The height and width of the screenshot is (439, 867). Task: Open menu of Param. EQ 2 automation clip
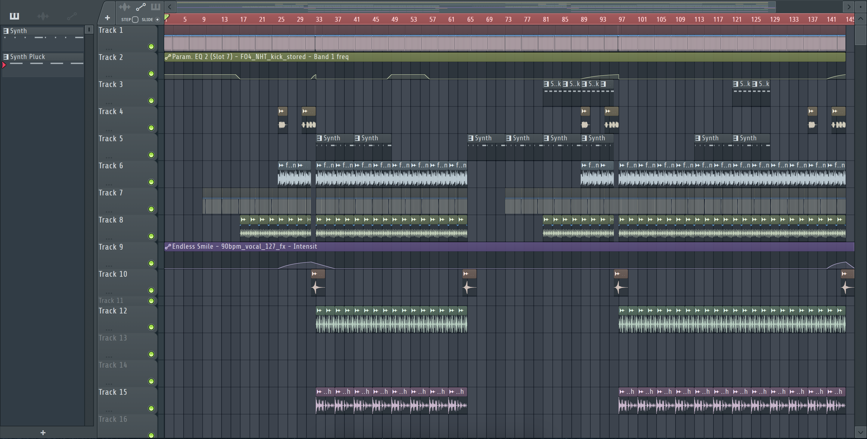point(168,57)
